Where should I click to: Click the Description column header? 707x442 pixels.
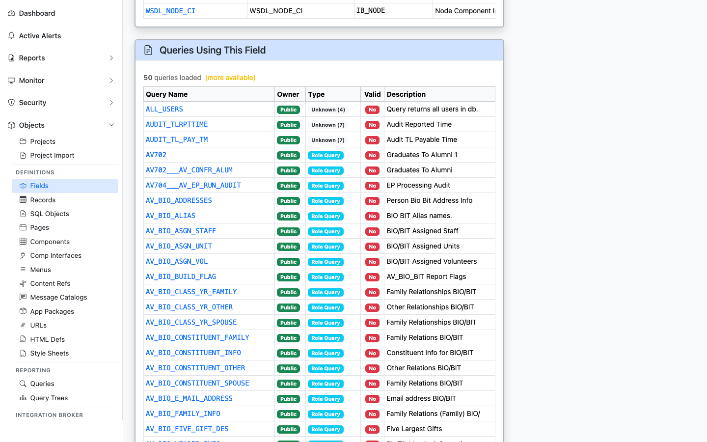pyautogui.click(x=439, y=94)
